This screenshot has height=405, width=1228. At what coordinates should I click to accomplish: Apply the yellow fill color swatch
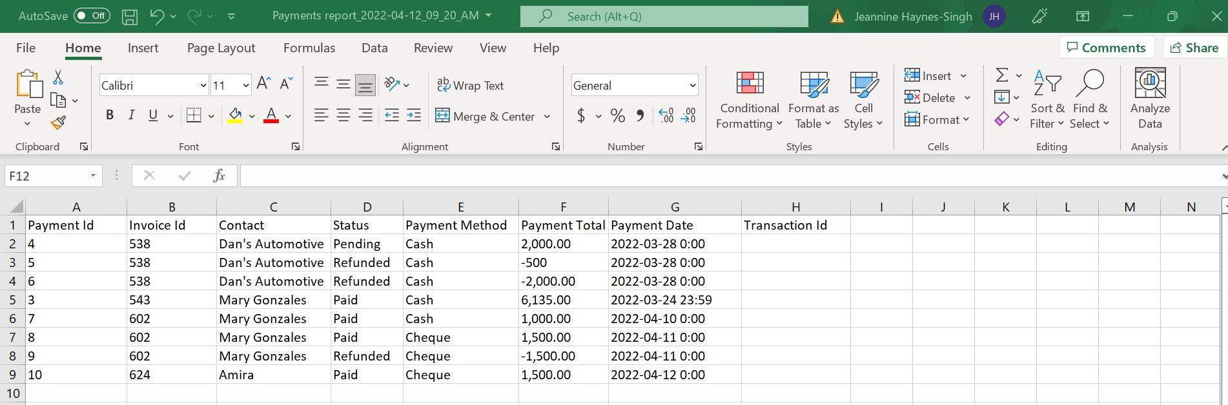235,116
